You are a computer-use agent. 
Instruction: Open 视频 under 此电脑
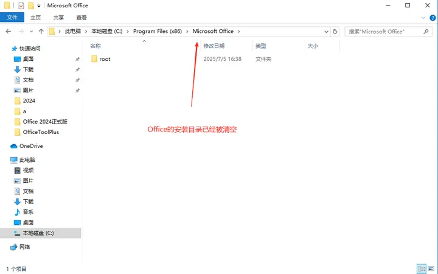[x=28, y=170]
